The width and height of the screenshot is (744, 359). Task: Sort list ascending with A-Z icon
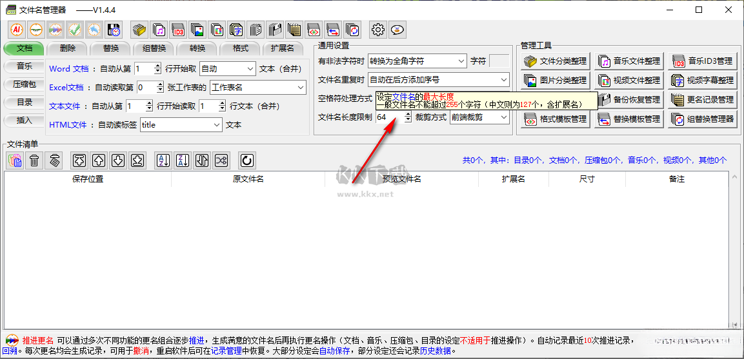point(163,160)
